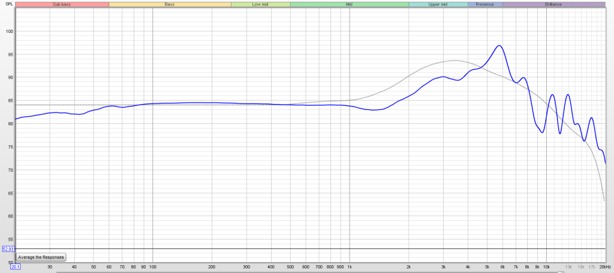The height and width of the screenshot is (273, 614).
Task: Click the Presence band header
Action: coord(484,4)
